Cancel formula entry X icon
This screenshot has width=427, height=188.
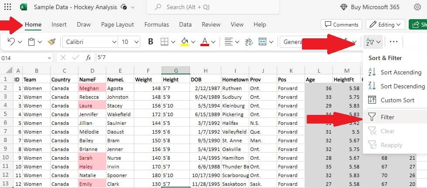tap(63, 58)
